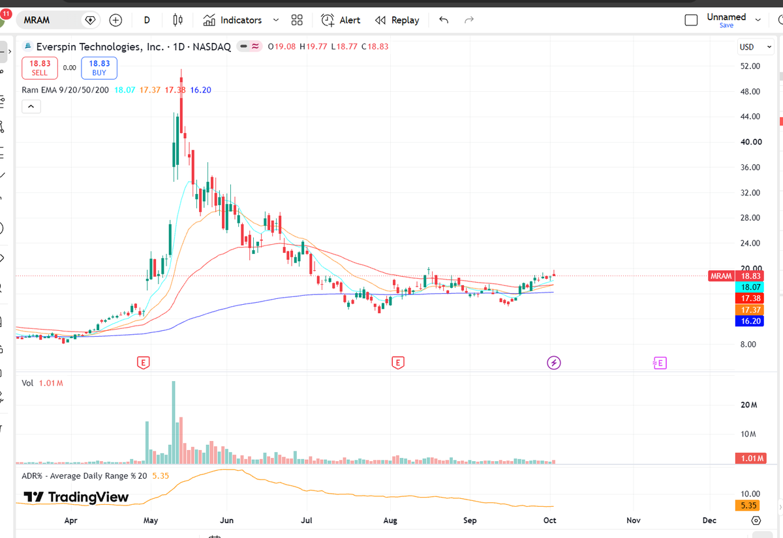Click the diamond icon in symbol search
The width and height of the screenshot is (783, 538).
pyautogui.click(x=90, y=20)
